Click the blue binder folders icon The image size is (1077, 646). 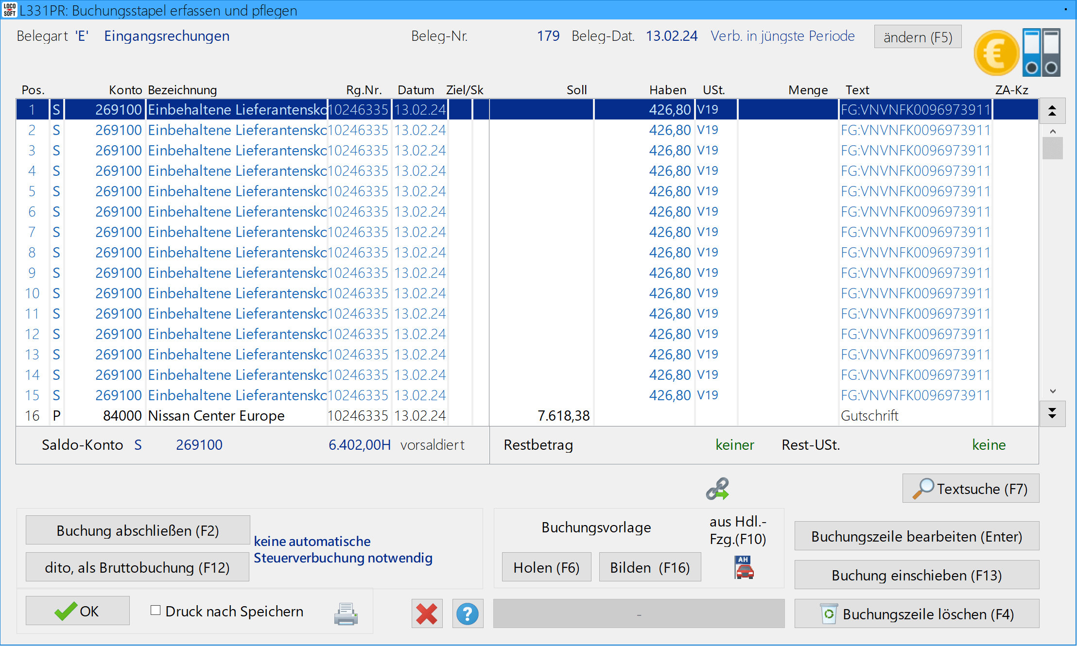[1041, 52]
